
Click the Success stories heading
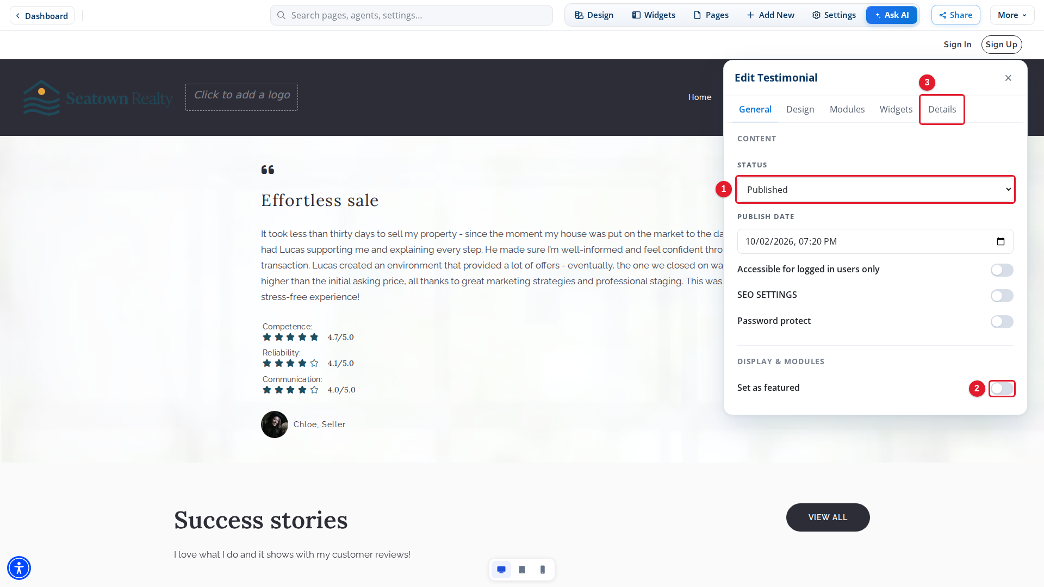[x=261, y=520]
